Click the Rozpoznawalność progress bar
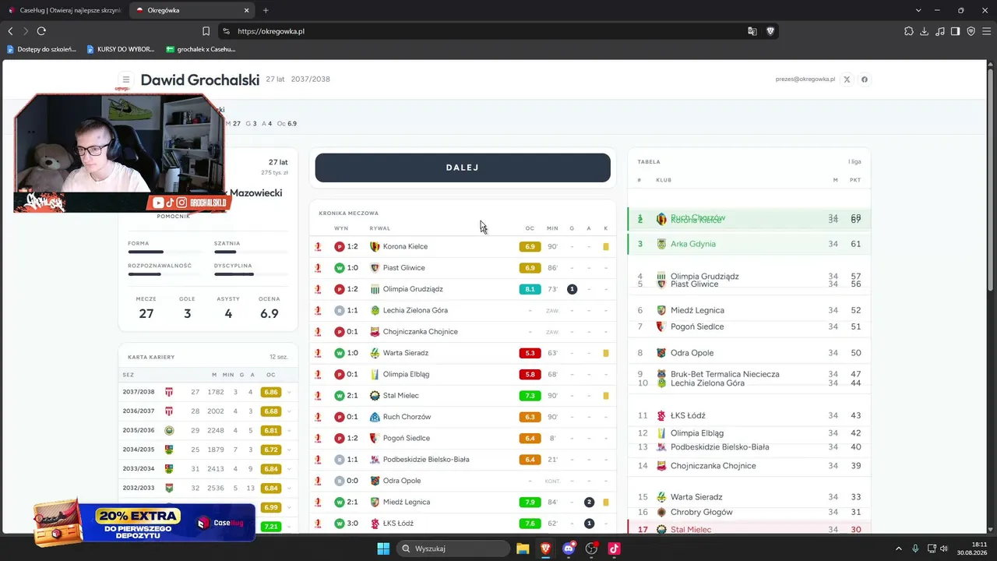Viewport: 997px width, 561px height. (164, 274)
